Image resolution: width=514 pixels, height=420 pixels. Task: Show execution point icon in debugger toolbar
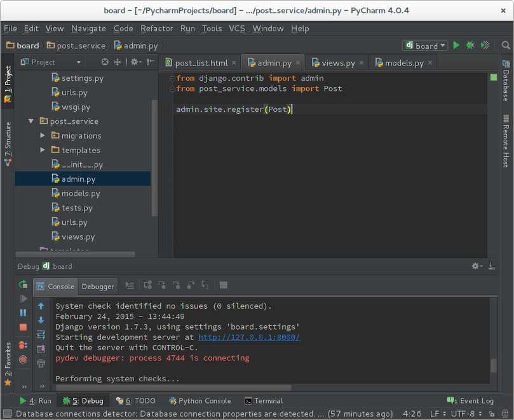click(x=130, y=285)
